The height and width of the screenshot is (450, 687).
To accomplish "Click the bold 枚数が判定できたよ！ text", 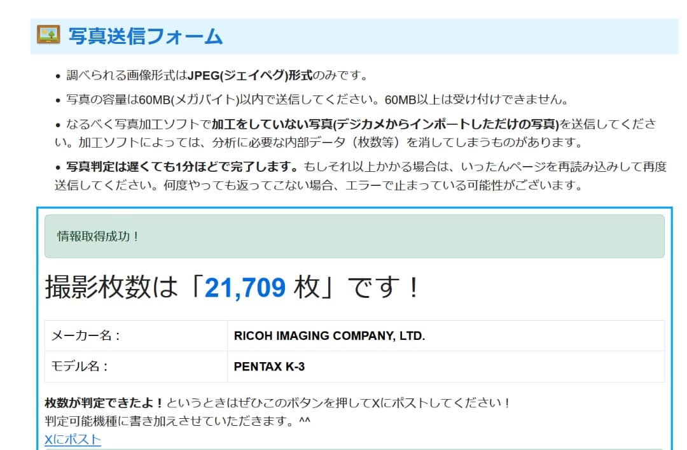I will point(104,404).
